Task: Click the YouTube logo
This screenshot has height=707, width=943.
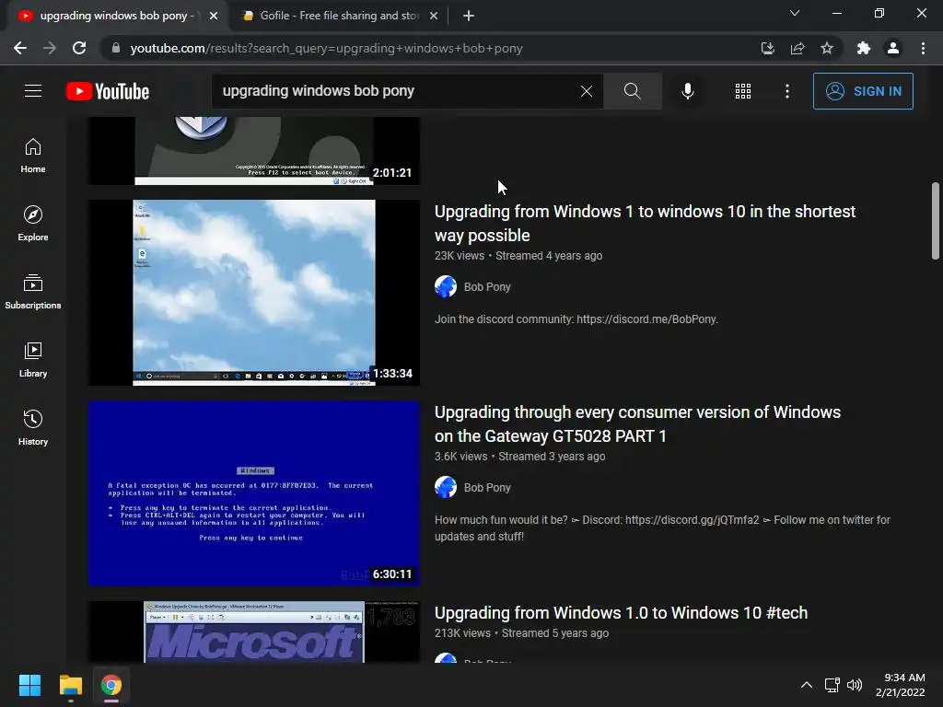Action: 108,91
